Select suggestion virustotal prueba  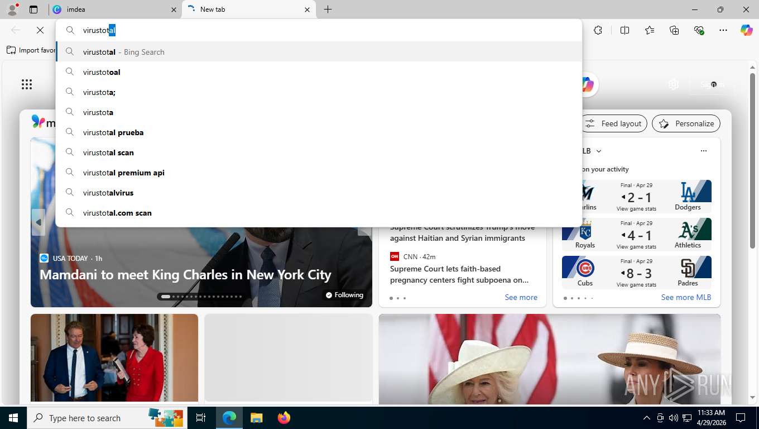coord(319,132)
